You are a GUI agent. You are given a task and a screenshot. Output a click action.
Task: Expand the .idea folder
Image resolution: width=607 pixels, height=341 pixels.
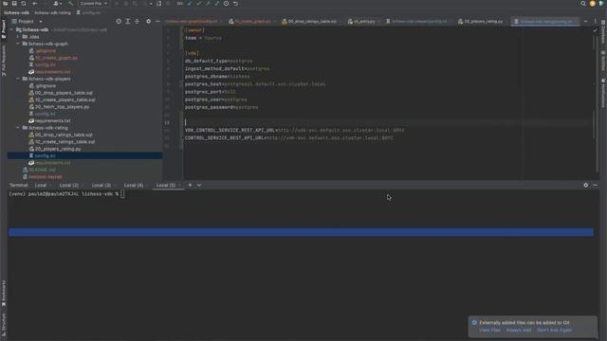[18, 37]
